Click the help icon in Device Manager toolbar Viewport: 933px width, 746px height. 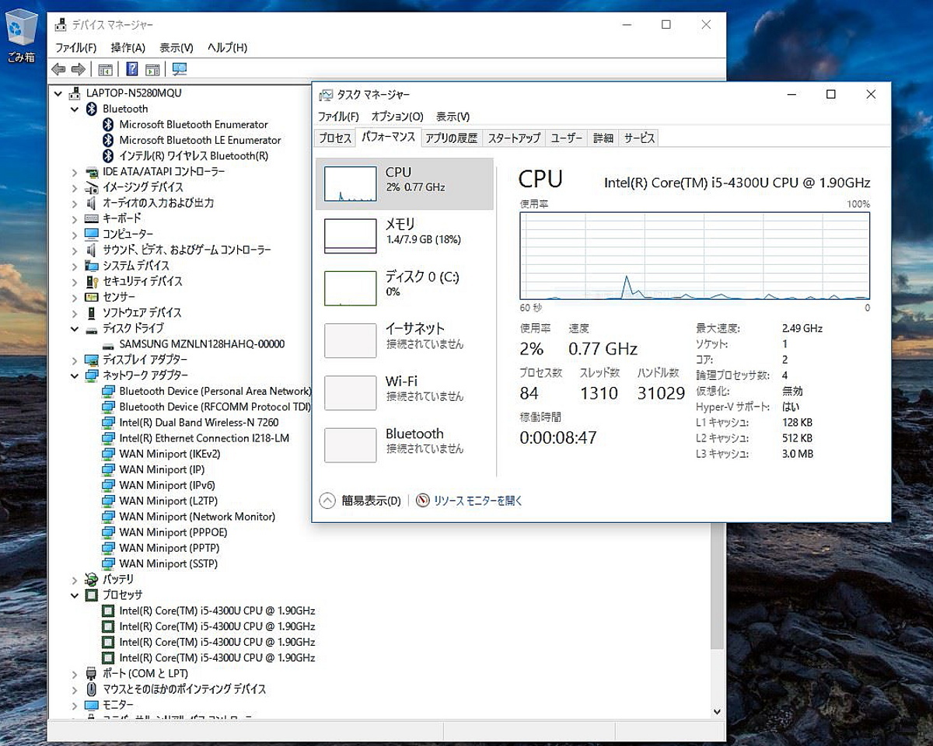(x=131, y=69)
